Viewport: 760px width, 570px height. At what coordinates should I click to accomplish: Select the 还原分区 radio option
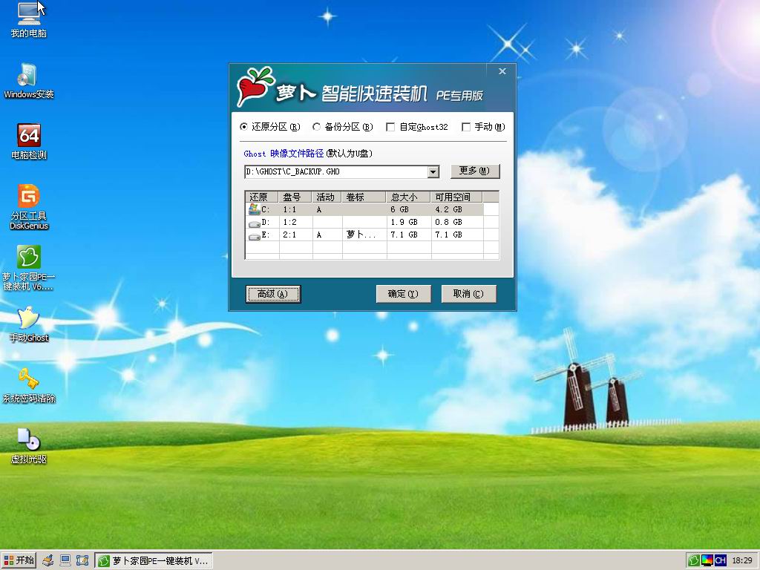245,127
